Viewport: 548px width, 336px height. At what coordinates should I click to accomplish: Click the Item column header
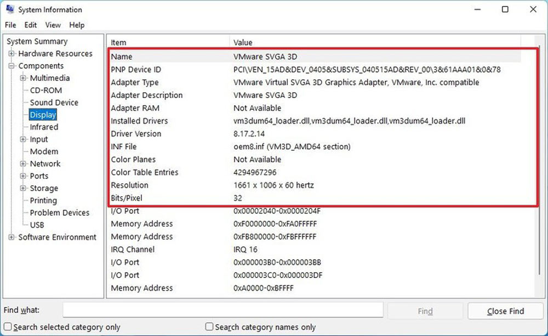pyautogui.click(x=168, y=42)
